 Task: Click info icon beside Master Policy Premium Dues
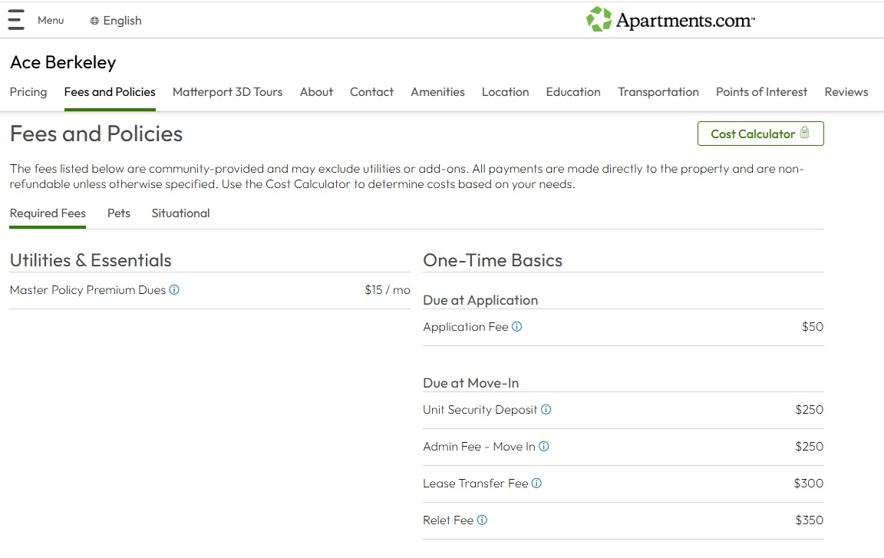click(x=174, y=290)
